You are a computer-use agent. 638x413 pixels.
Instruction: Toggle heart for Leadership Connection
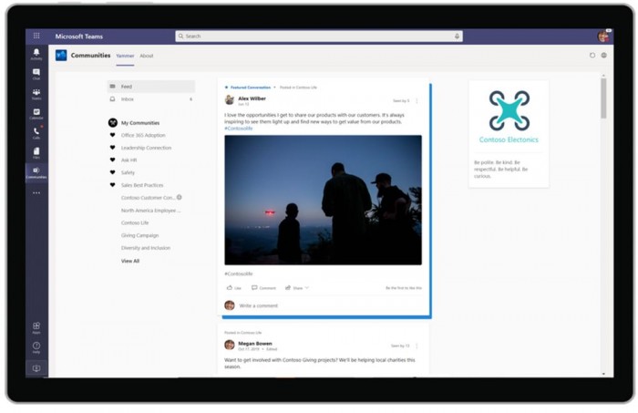click(113, 148)
